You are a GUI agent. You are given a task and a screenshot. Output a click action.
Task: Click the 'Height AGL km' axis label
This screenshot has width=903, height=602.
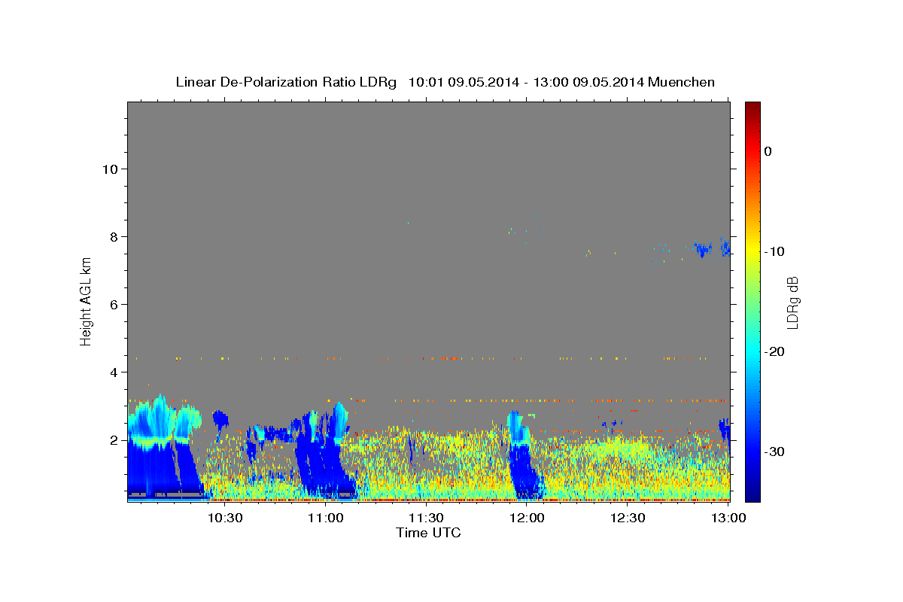click(87, 302)
